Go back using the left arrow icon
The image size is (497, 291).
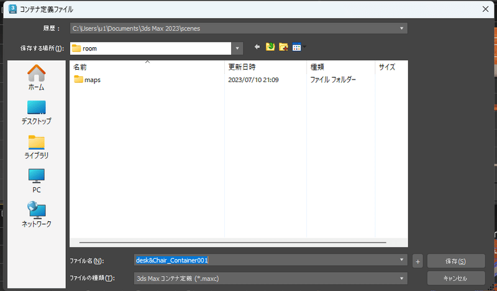coord(257,47)
